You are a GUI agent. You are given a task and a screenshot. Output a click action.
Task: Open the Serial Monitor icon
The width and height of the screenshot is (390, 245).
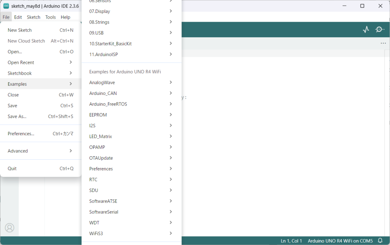tap(379, 29)
